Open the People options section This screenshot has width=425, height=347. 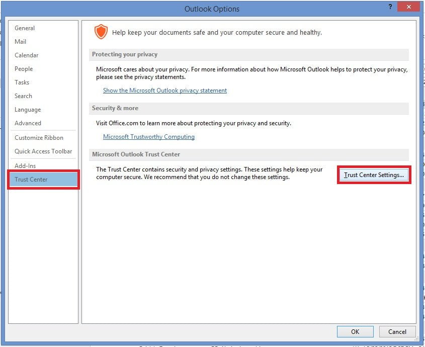click(24, 69)
